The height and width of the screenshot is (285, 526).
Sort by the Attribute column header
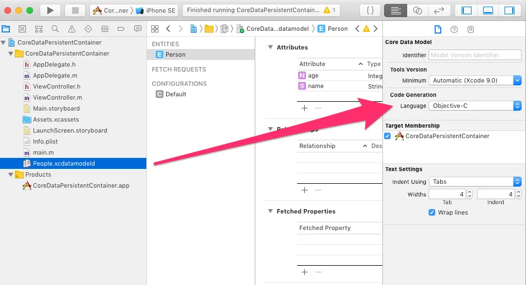pyautogui.click(x=331, y=64)
